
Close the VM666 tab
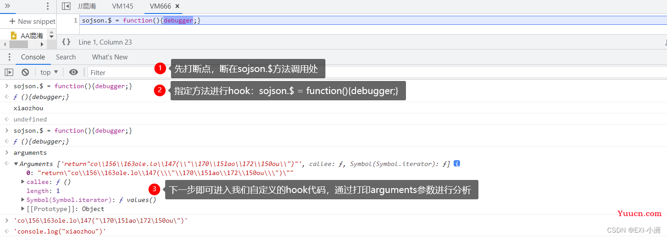(x=177, y=6)
